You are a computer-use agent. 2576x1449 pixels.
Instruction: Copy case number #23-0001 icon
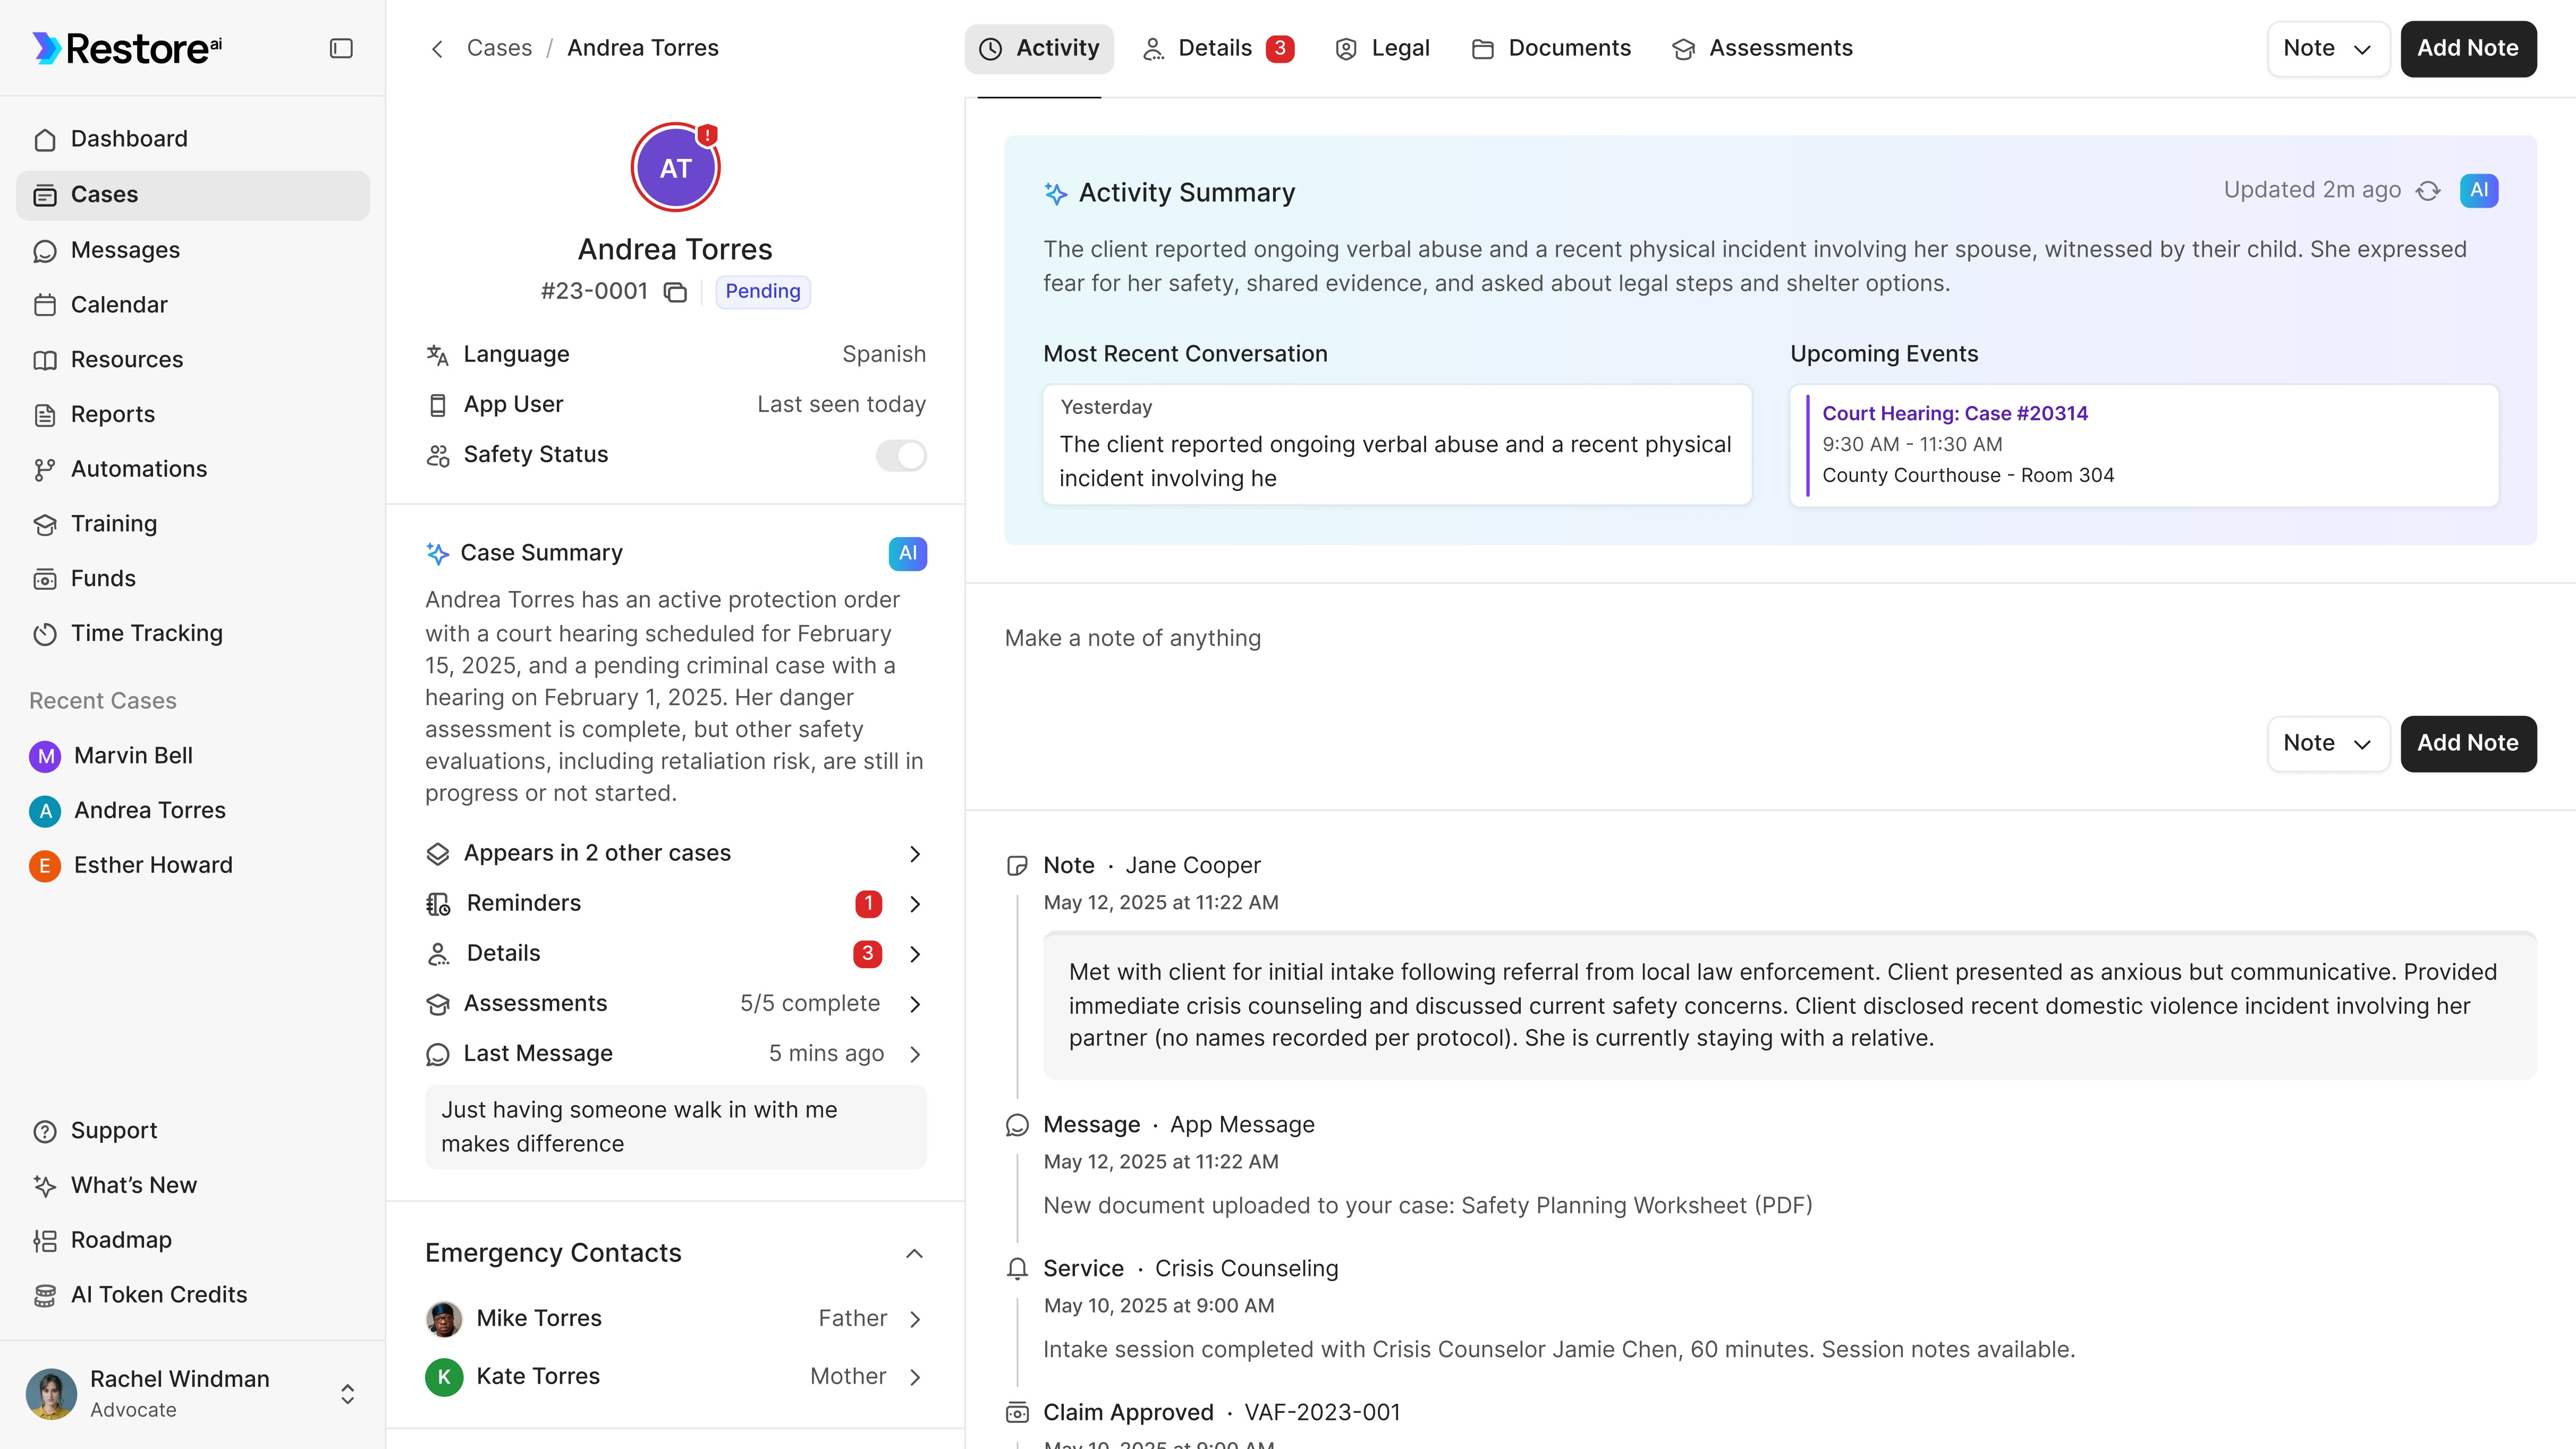point(676,292)
